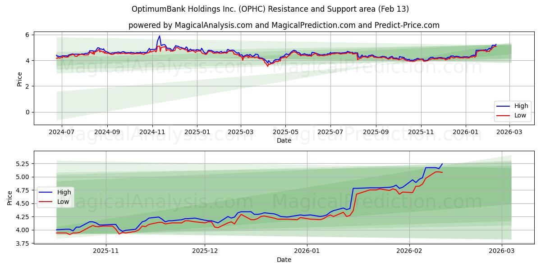Viewport: 541px width, 270px height.
Task: Click the '6' price tick on top chart
Action: [28, 35]
